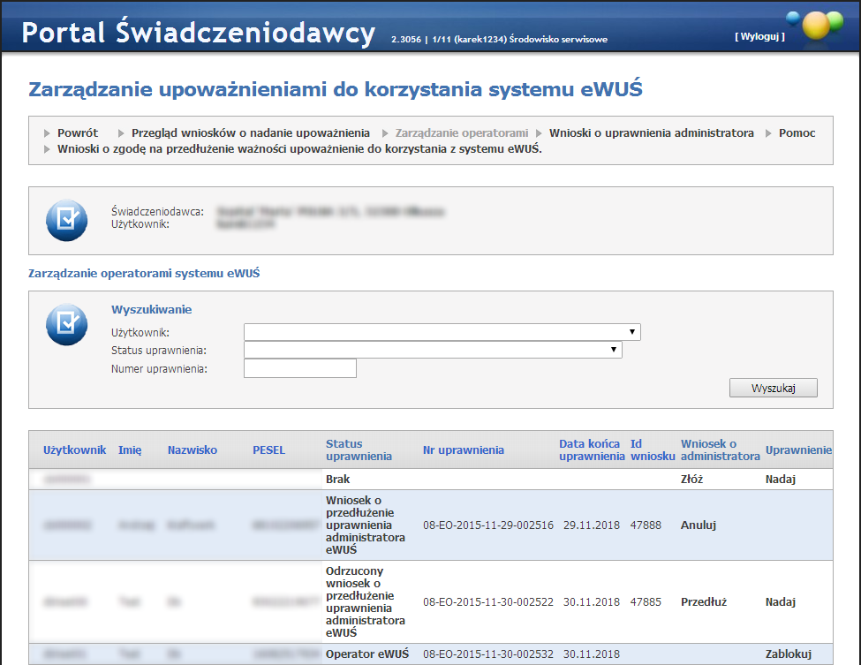861x665 pixels.
Task: Click the colorful balls logo in header
Action: point(815,24)
